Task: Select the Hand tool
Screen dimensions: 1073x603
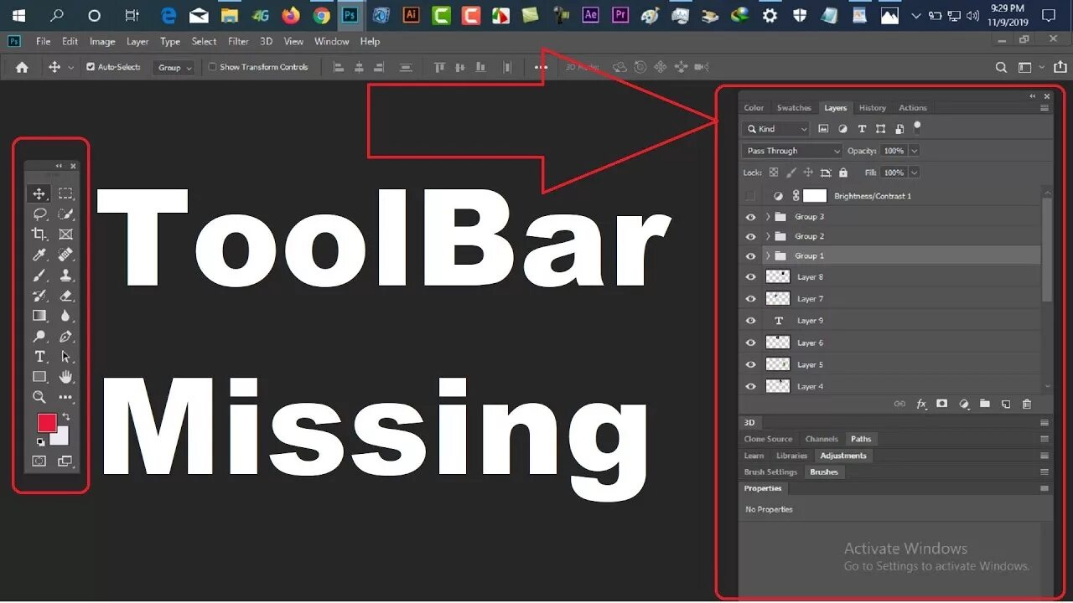Action: point(65,376)
